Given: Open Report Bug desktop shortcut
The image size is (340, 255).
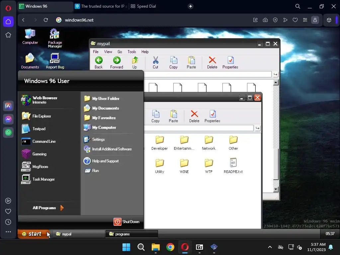Looking at the screenshot, I should (x=55, y=61).
